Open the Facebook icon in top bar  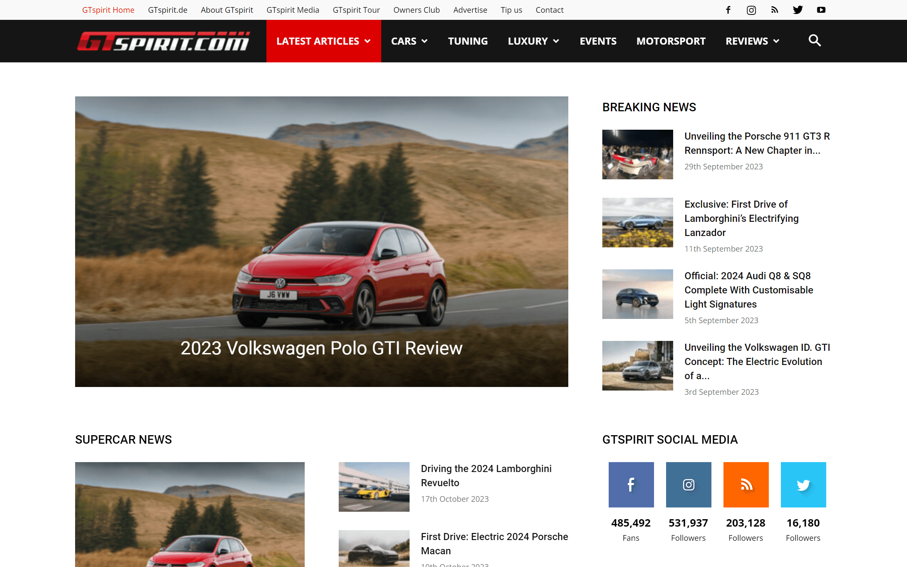tap(728, 10)
